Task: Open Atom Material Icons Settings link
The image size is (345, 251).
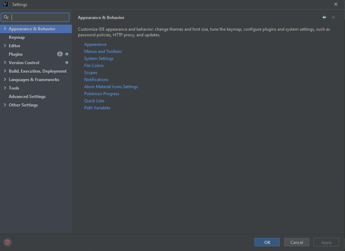Action: click(111, 86)
